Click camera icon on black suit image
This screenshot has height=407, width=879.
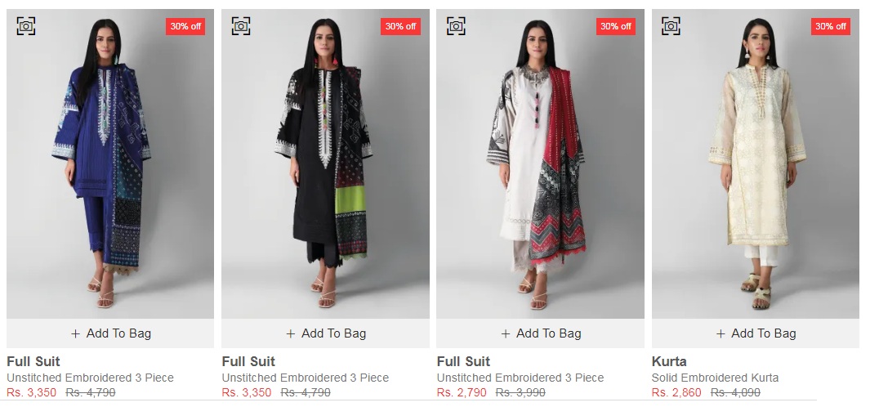click(241, 26)
